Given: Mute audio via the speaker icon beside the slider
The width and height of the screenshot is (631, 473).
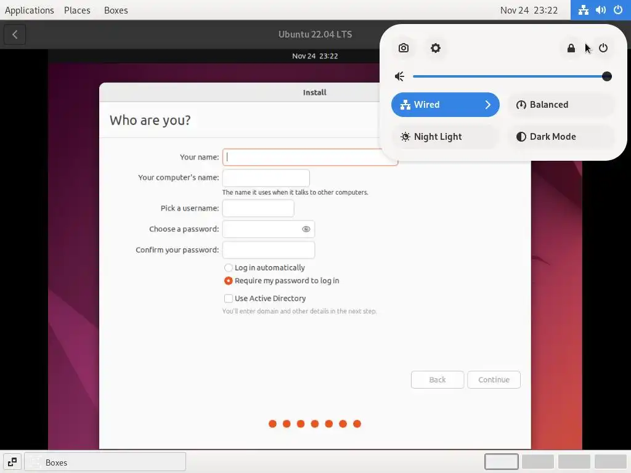Looking at the screenshot, I should tap(399, 76).
